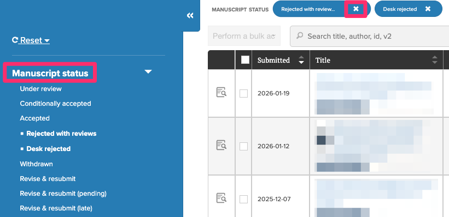This screenshot has height=217, width=449.
Task: Check the box for the 2026-01-19 submission
Action: 244,93
